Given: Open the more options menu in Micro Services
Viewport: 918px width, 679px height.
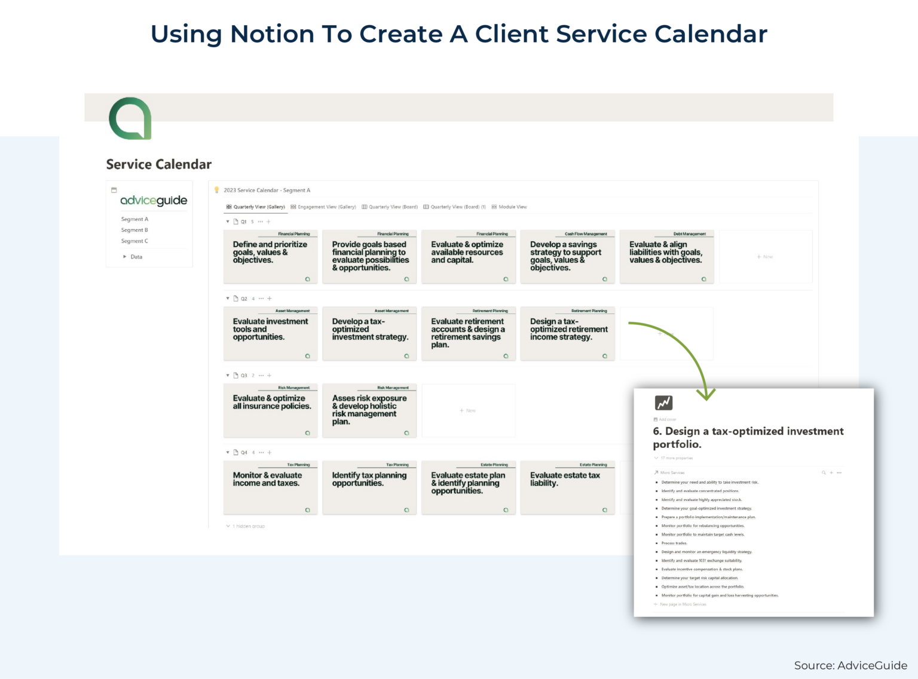Looking at the screenshot, I should [839, 472].
